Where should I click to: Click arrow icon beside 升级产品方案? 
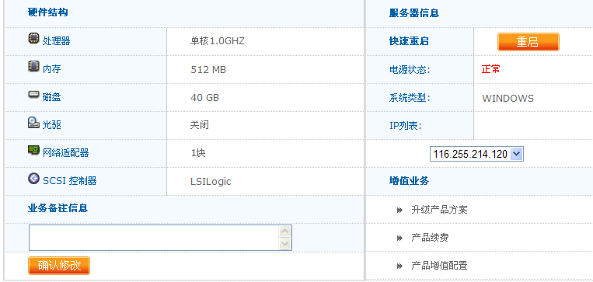[x=399, y=211]
